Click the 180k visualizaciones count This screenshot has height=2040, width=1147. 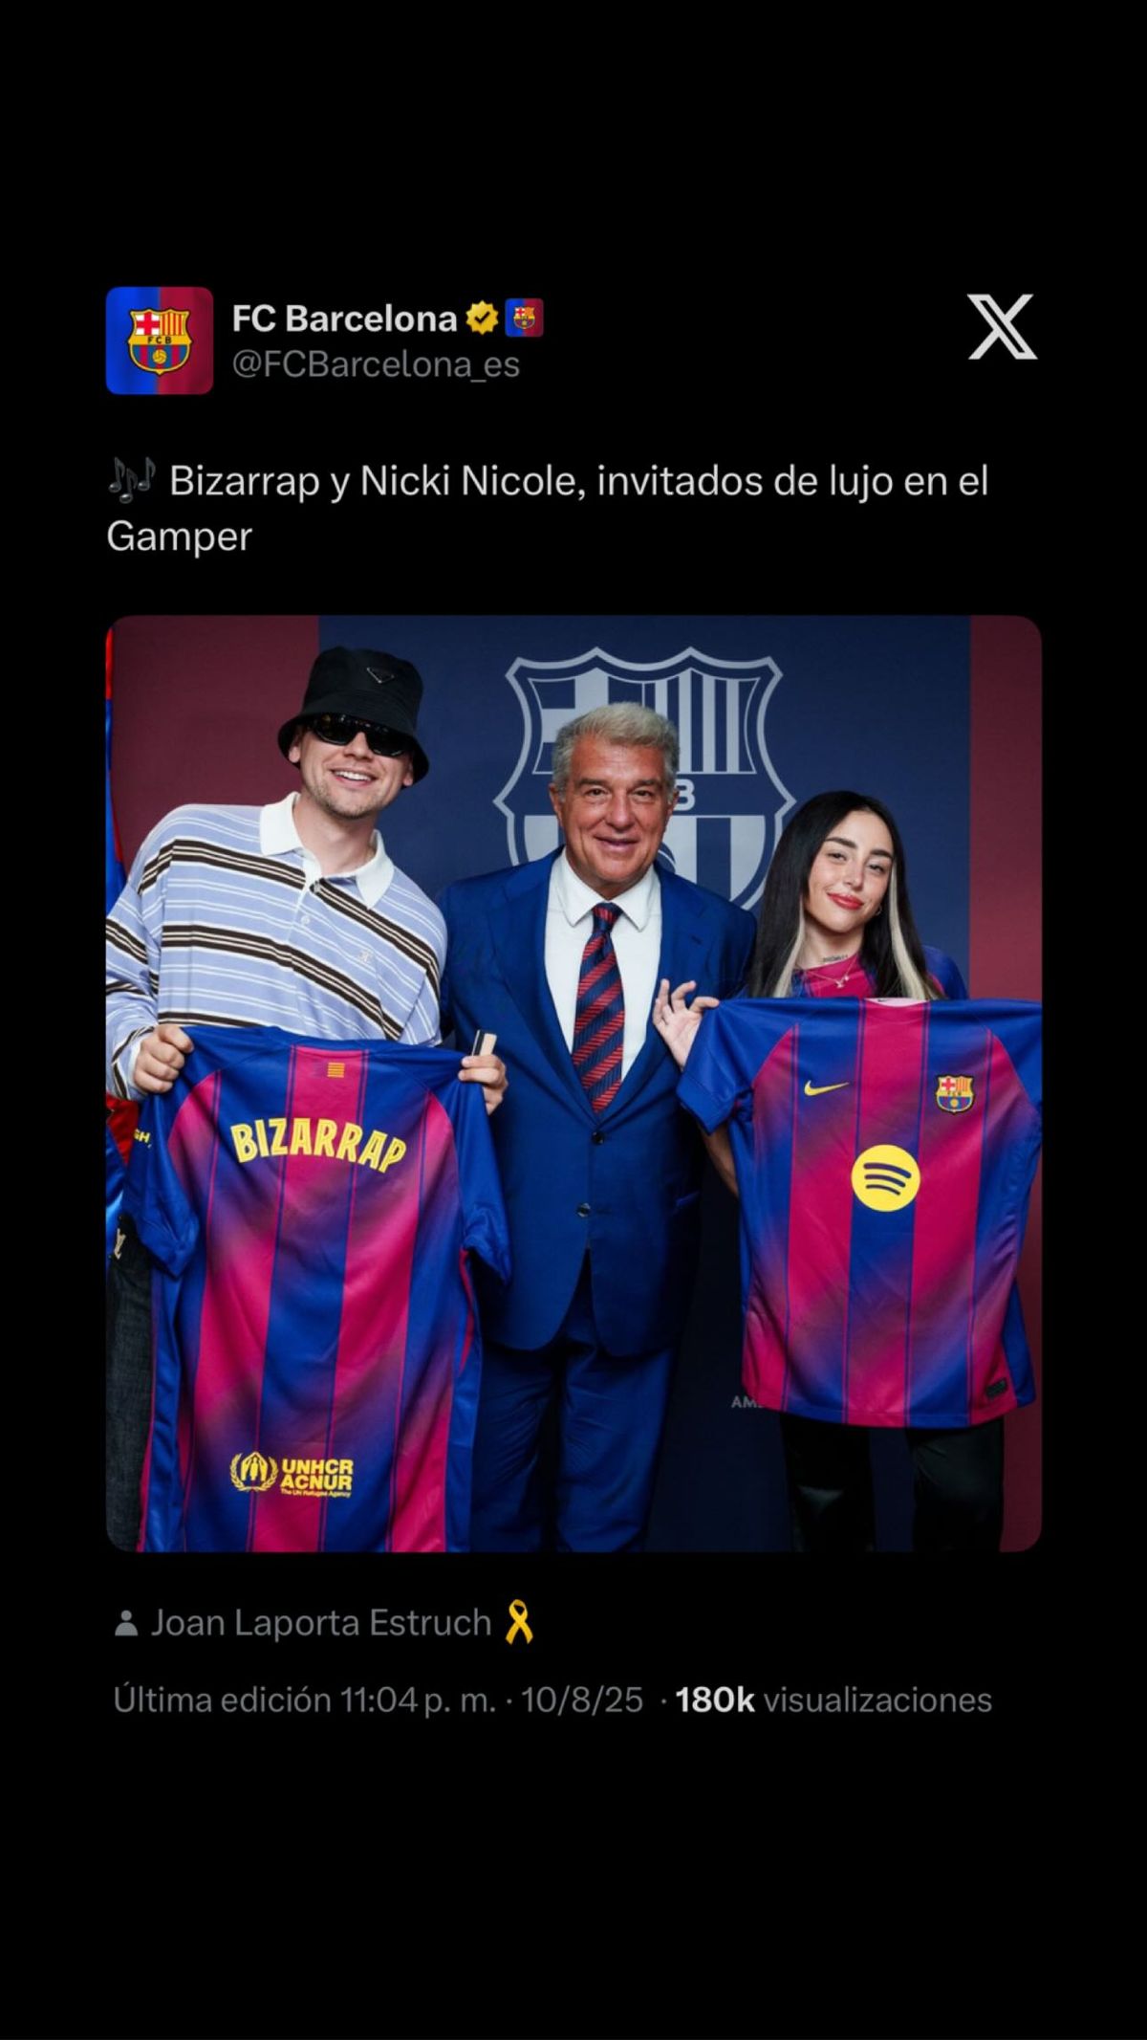pyautogui.click(x=833, y=1700)
